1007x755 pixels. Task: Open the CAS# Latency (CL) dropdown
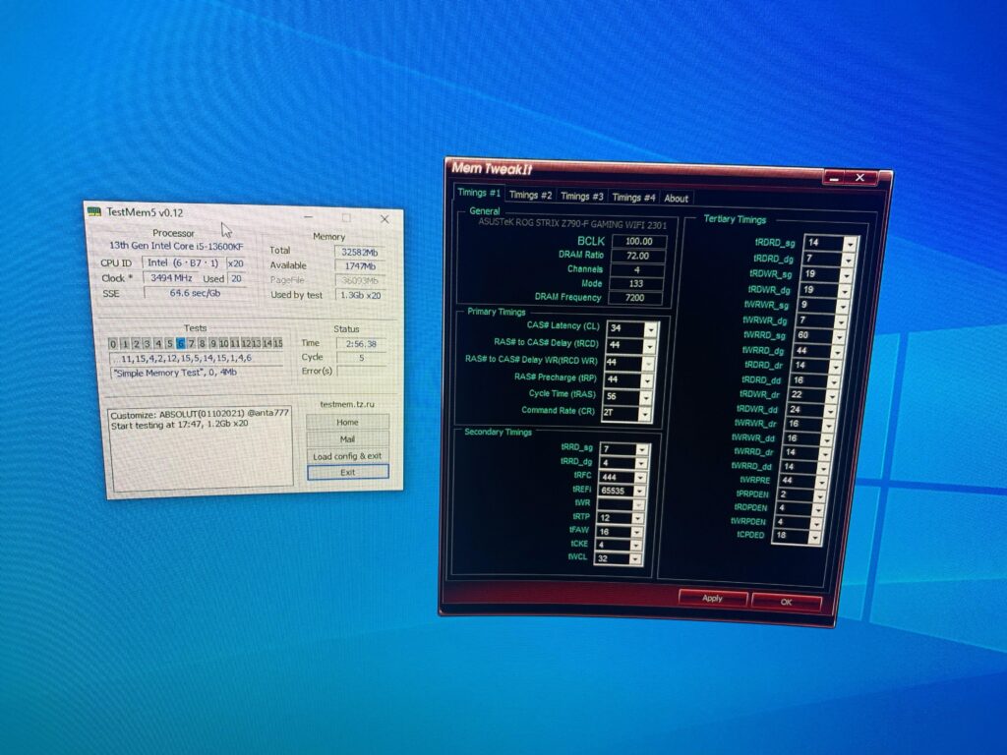pyautogui.click(x=651, y=328)
